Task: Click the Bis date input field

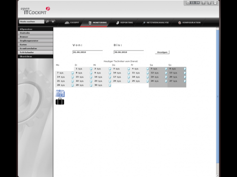Action: pyautogui.click(x=129, y=52)
